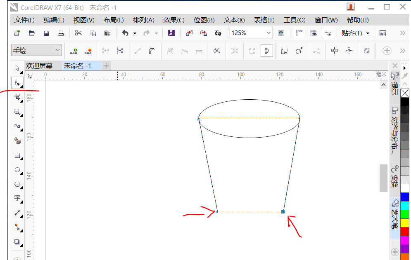Expand the 手绘 preset dropdown

click(x=57, y=50)
